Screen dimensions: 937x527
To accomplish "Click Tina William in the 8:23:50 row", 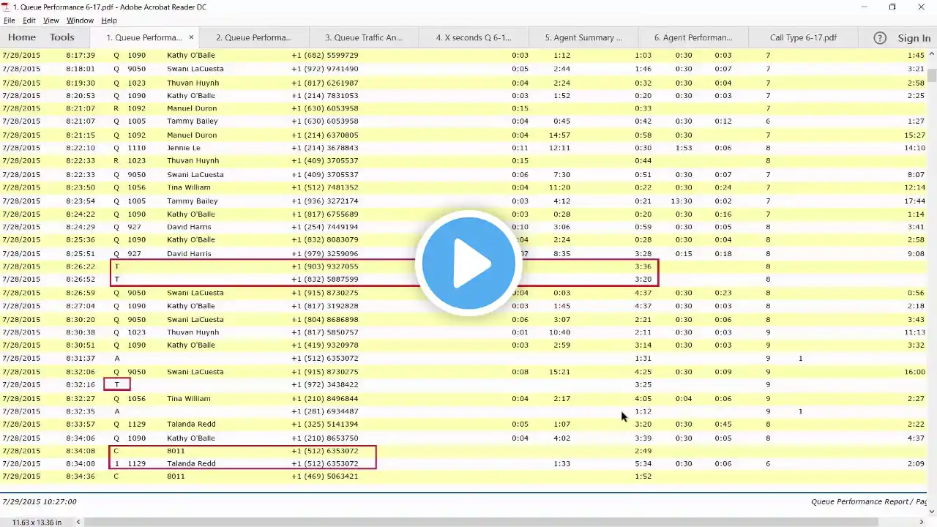I will [x=189, y=187].
